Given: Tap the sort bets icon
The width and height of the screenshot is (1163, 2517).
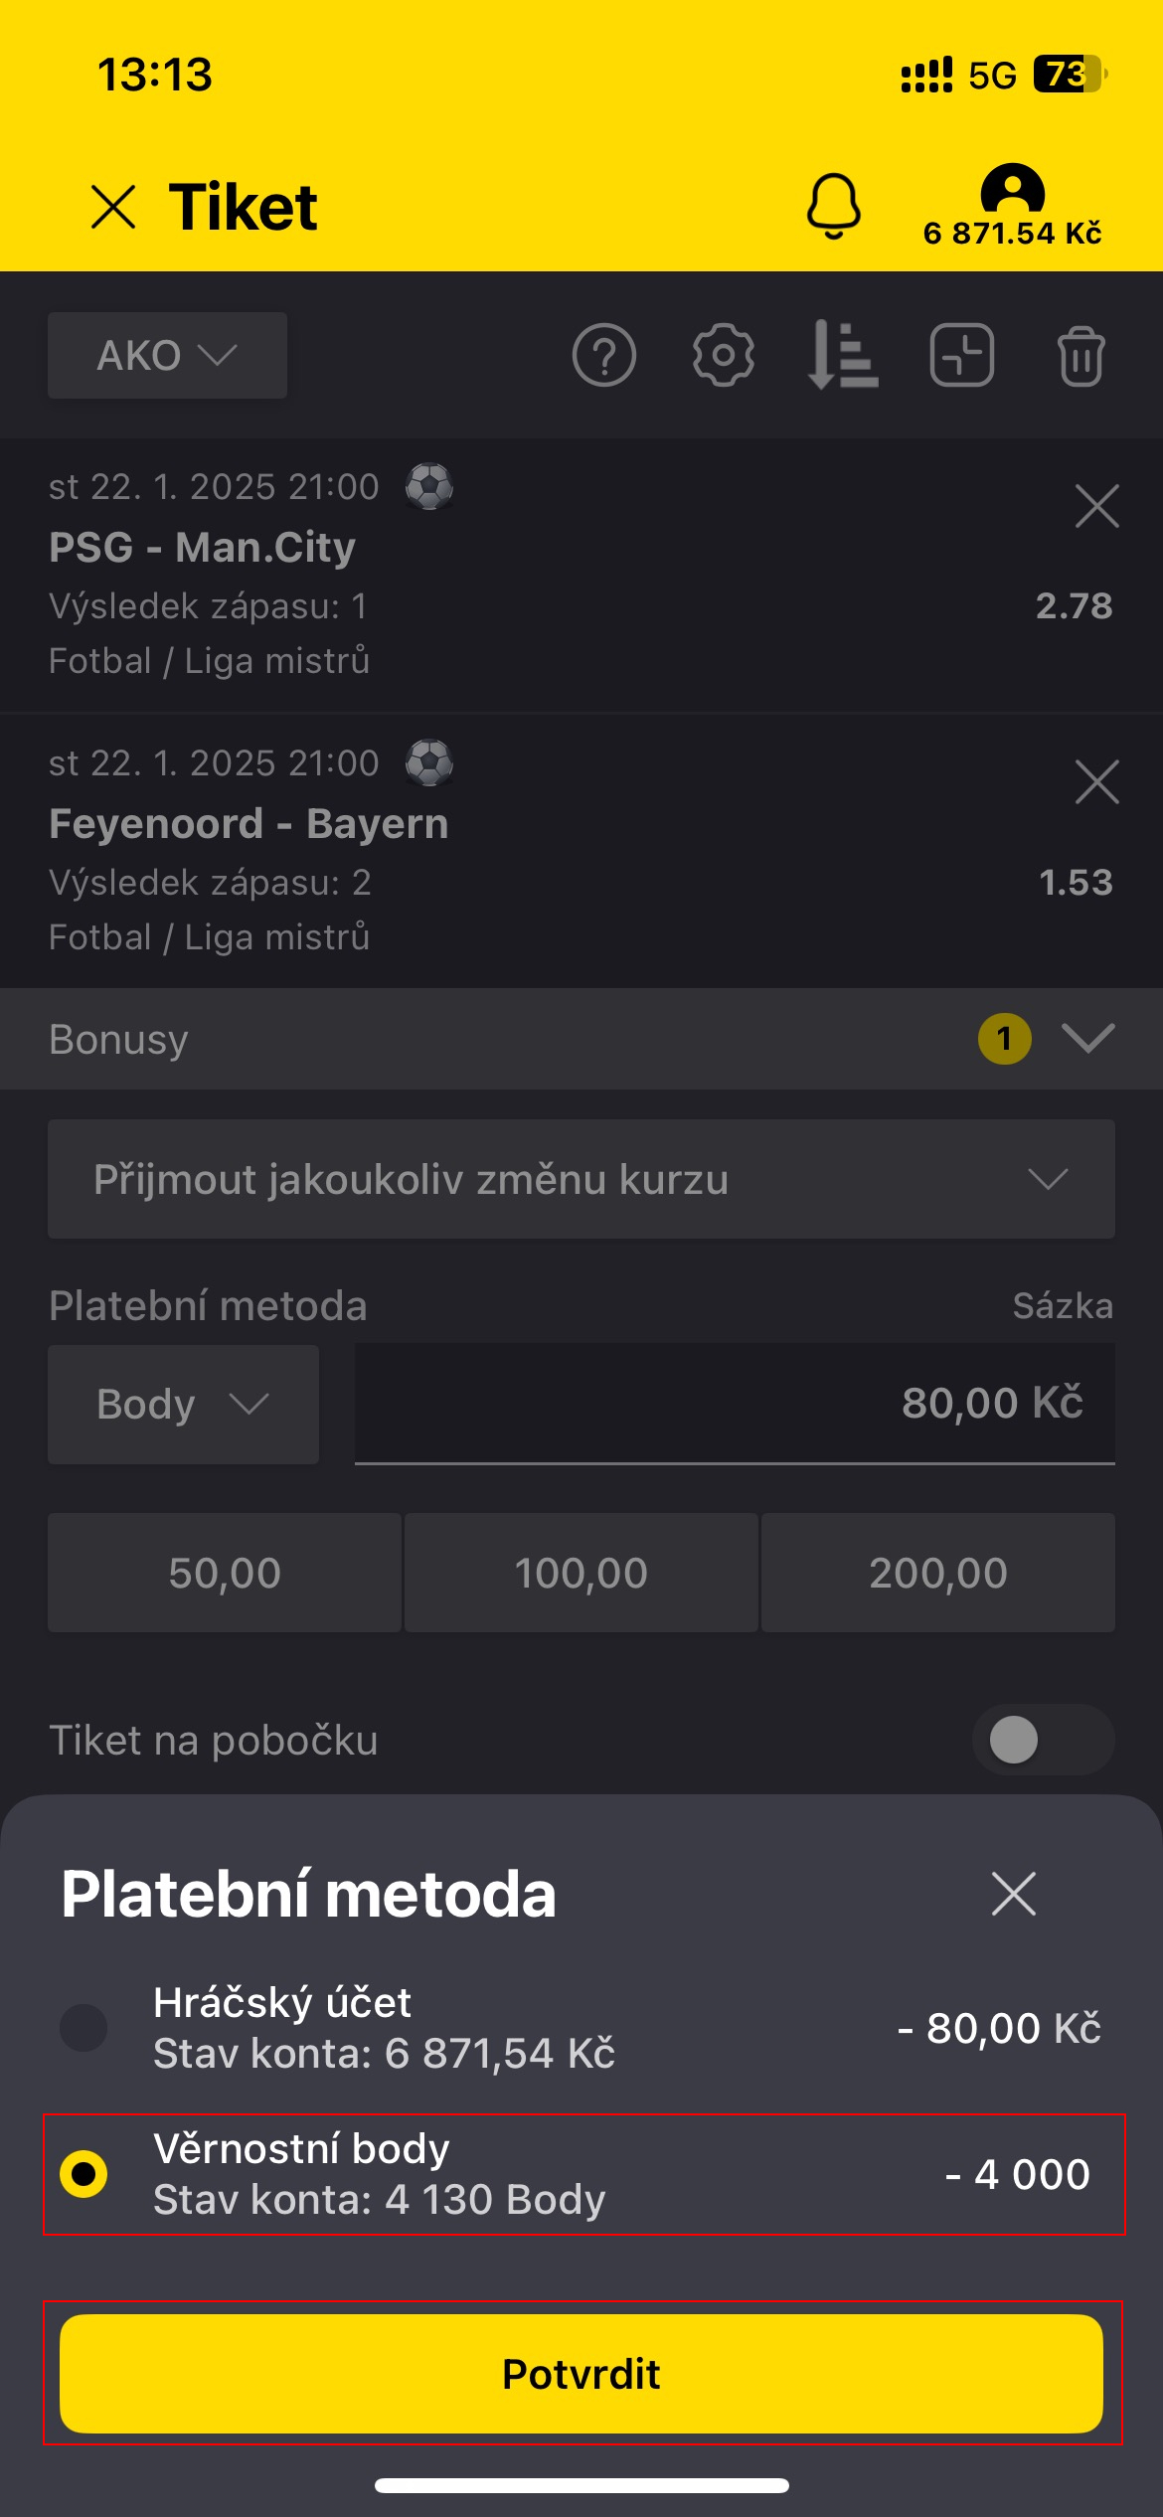Looking at the screenshot, I should click(842, 355).
